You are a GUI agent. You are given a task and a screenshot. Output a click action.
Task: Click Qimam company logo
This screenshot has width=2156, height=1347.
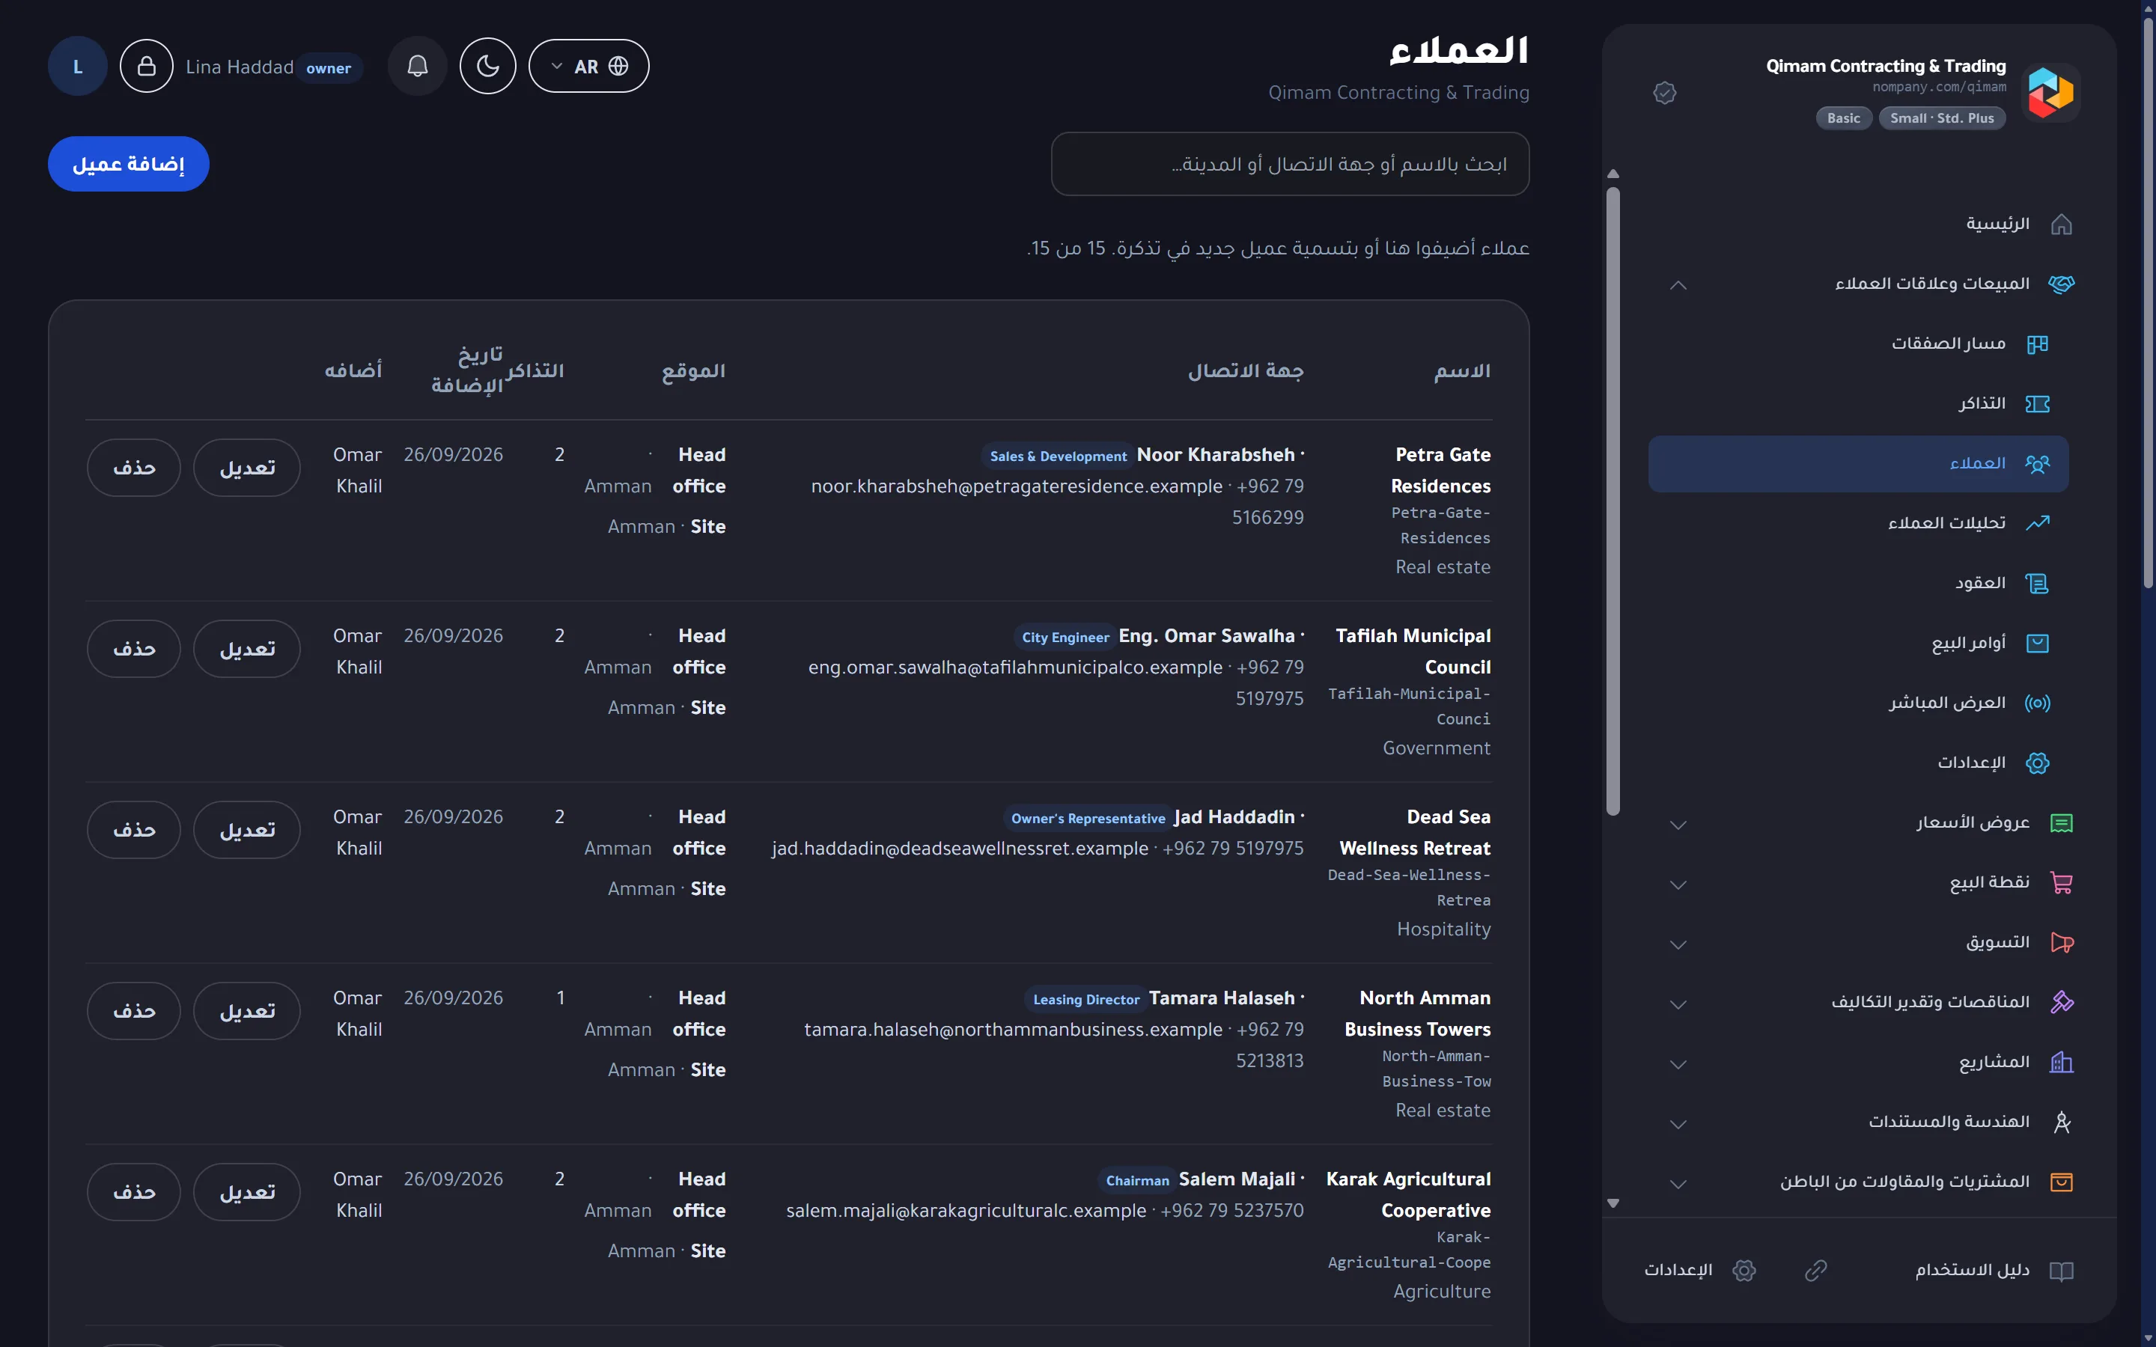2051,92
